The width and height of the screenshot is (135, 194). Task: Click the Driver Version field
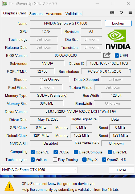(x=81, y=111)
